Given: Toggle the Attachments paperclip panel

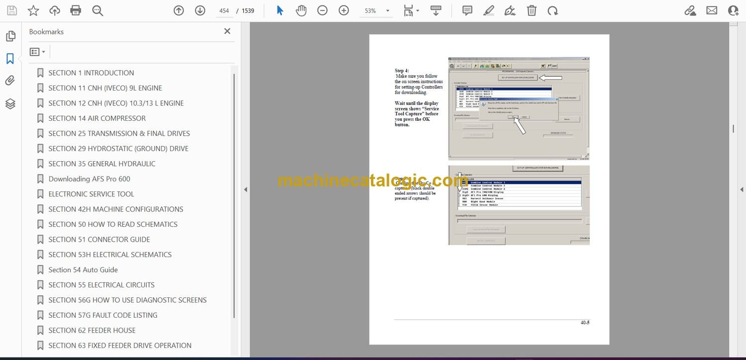Looking at the screenshot, I should [10, 81].
